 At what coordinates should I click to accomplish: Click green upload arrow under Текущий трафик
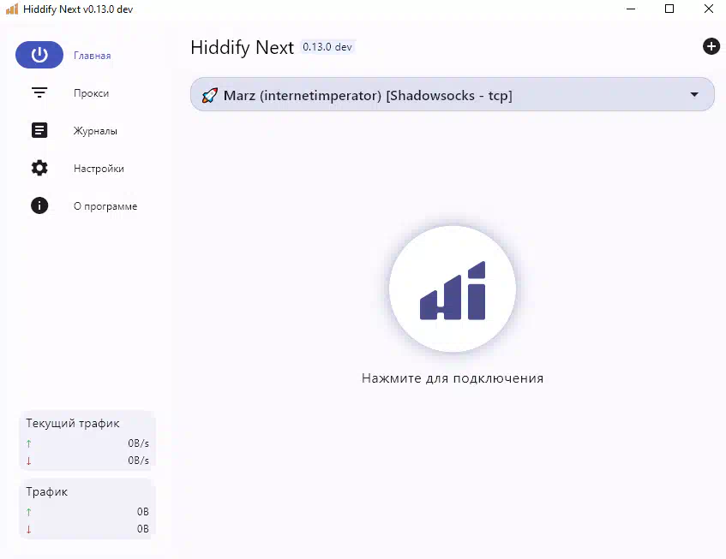tap(28, 444)
